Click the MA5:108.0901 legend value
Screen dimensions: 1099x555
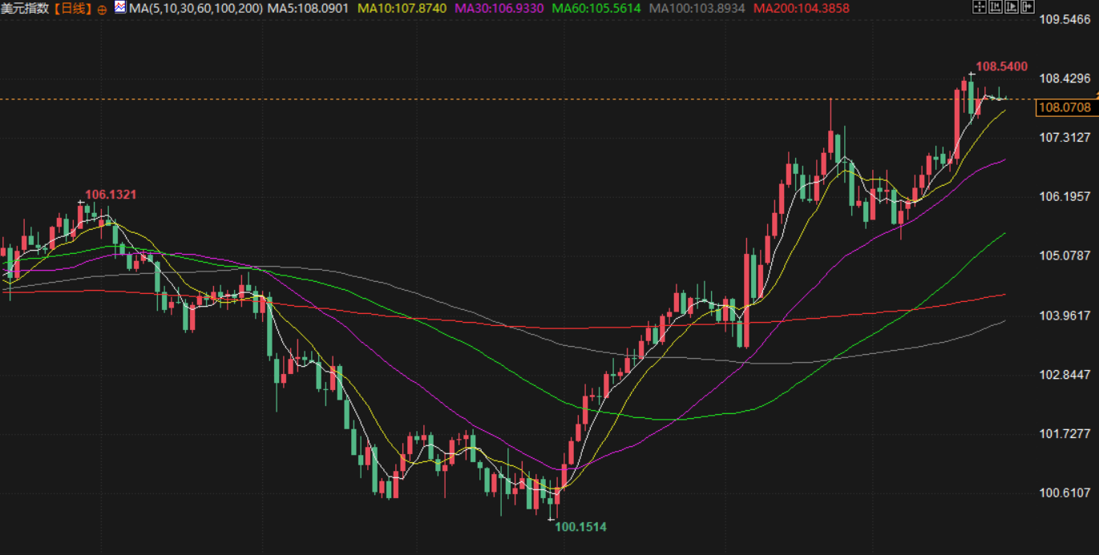(309, 9)
